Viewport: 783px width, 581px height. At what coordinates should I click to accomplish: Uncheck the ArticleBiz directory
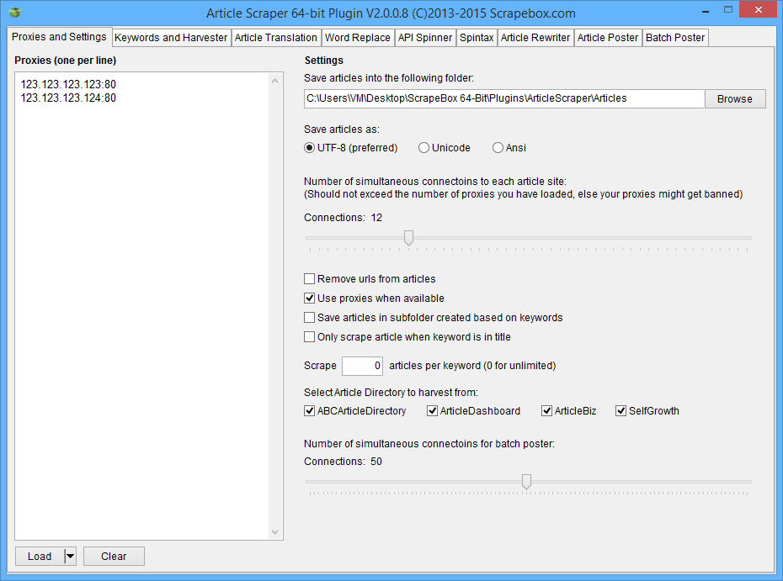tap(547, 411)
